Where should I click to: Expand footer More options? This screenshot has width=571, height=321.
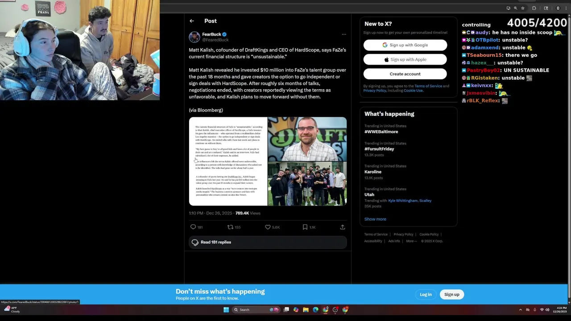coord(411,241)
